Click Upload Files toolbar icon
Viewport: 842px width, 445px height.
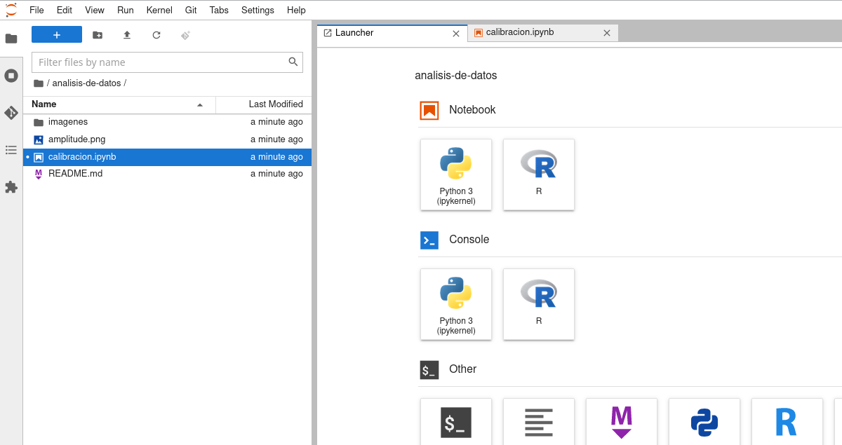(x=127, y=34)
